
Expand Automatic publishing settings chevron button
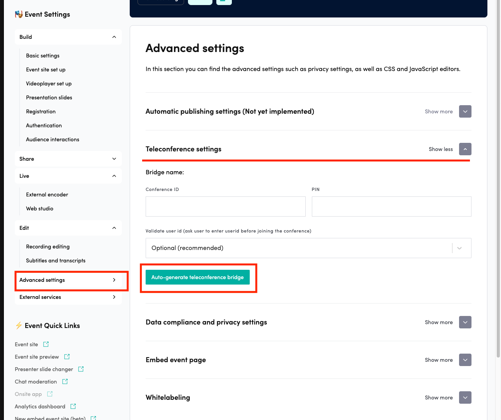point(465,111)
